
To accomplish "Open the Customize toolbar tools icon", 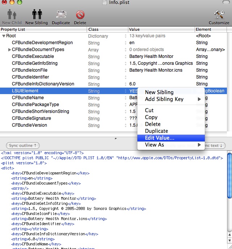I will tap(219, 14).
